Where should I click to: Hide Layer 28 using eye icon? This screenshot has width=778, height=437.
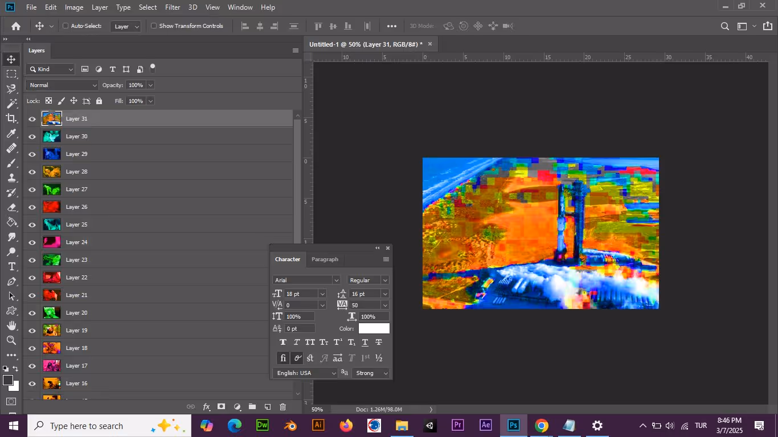click(x=32, y=172)
